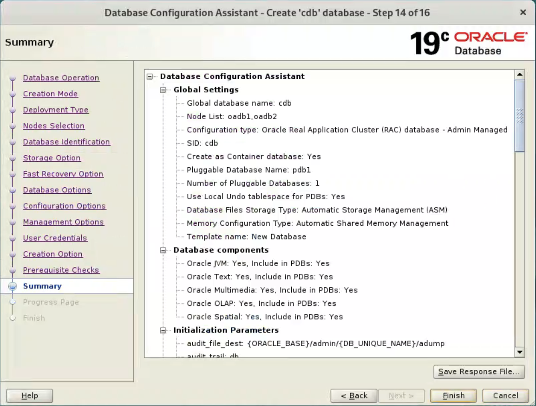The width and height of the screenshot is (536, 406).
Task: Open the Configuration Options step
Action: (x=64, y=206)
